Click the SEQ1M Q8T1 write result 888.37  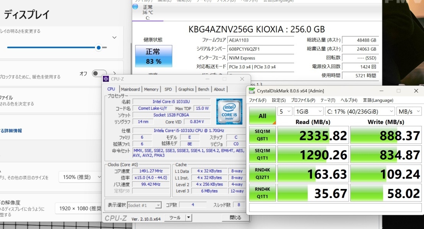[x=386, y=135]
